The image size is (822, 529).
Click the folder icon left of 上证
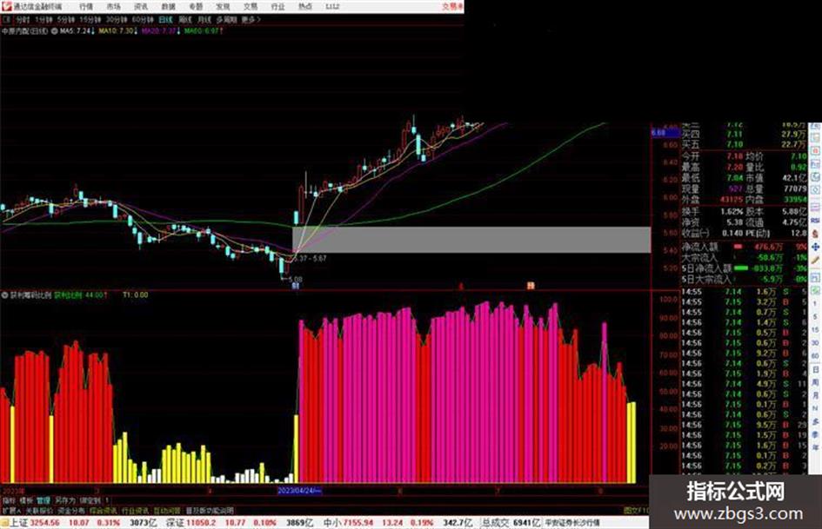tap(4, 522)
